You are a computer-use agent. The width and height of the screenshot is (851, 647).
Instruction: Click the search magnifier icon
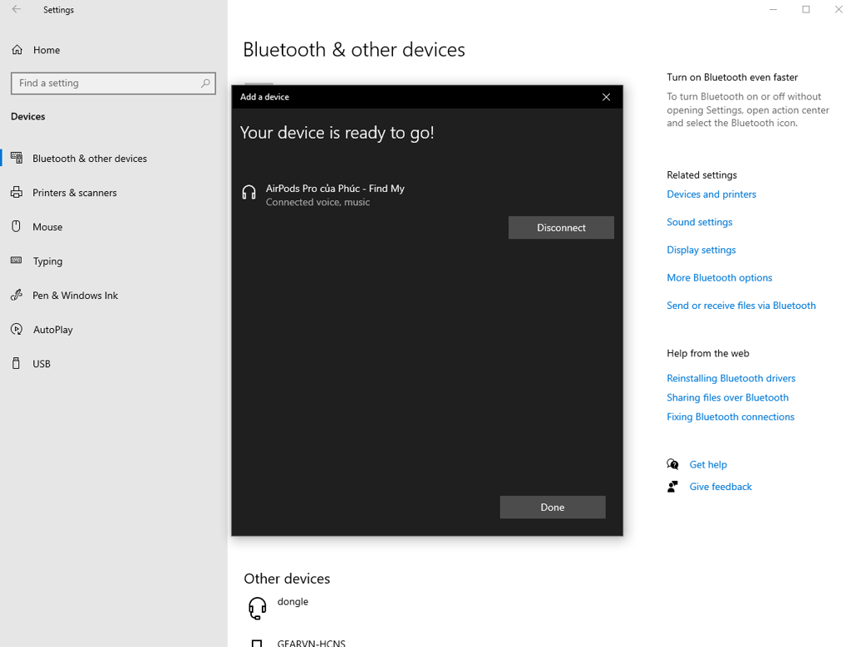click(205, 83)
